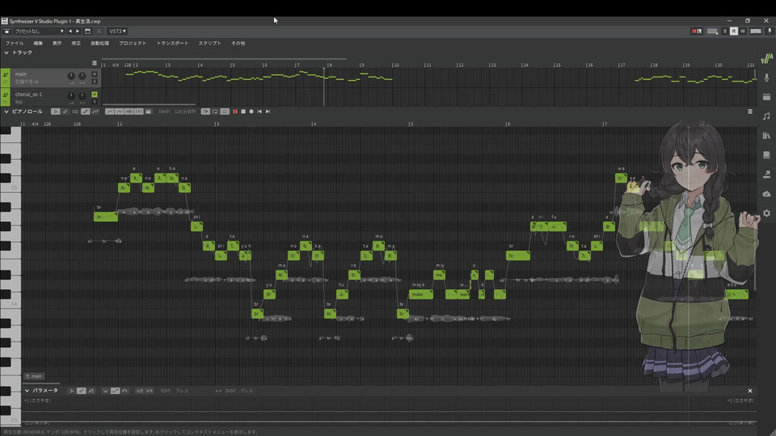This screenshot has height=436, width=776.
Task: Toggle loop playback button in piano roll
Action: [x=215, y=111]
